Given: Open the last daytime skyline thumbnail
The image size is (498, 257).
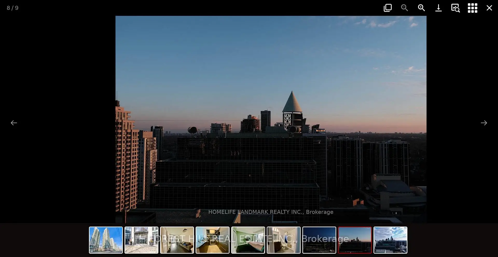Looking at the screenshot, I should pos(390,240).
